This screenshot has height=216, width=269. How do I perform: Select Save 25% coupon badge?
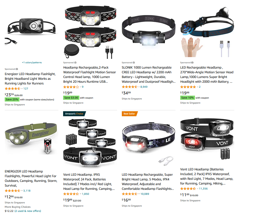(12, 99)
